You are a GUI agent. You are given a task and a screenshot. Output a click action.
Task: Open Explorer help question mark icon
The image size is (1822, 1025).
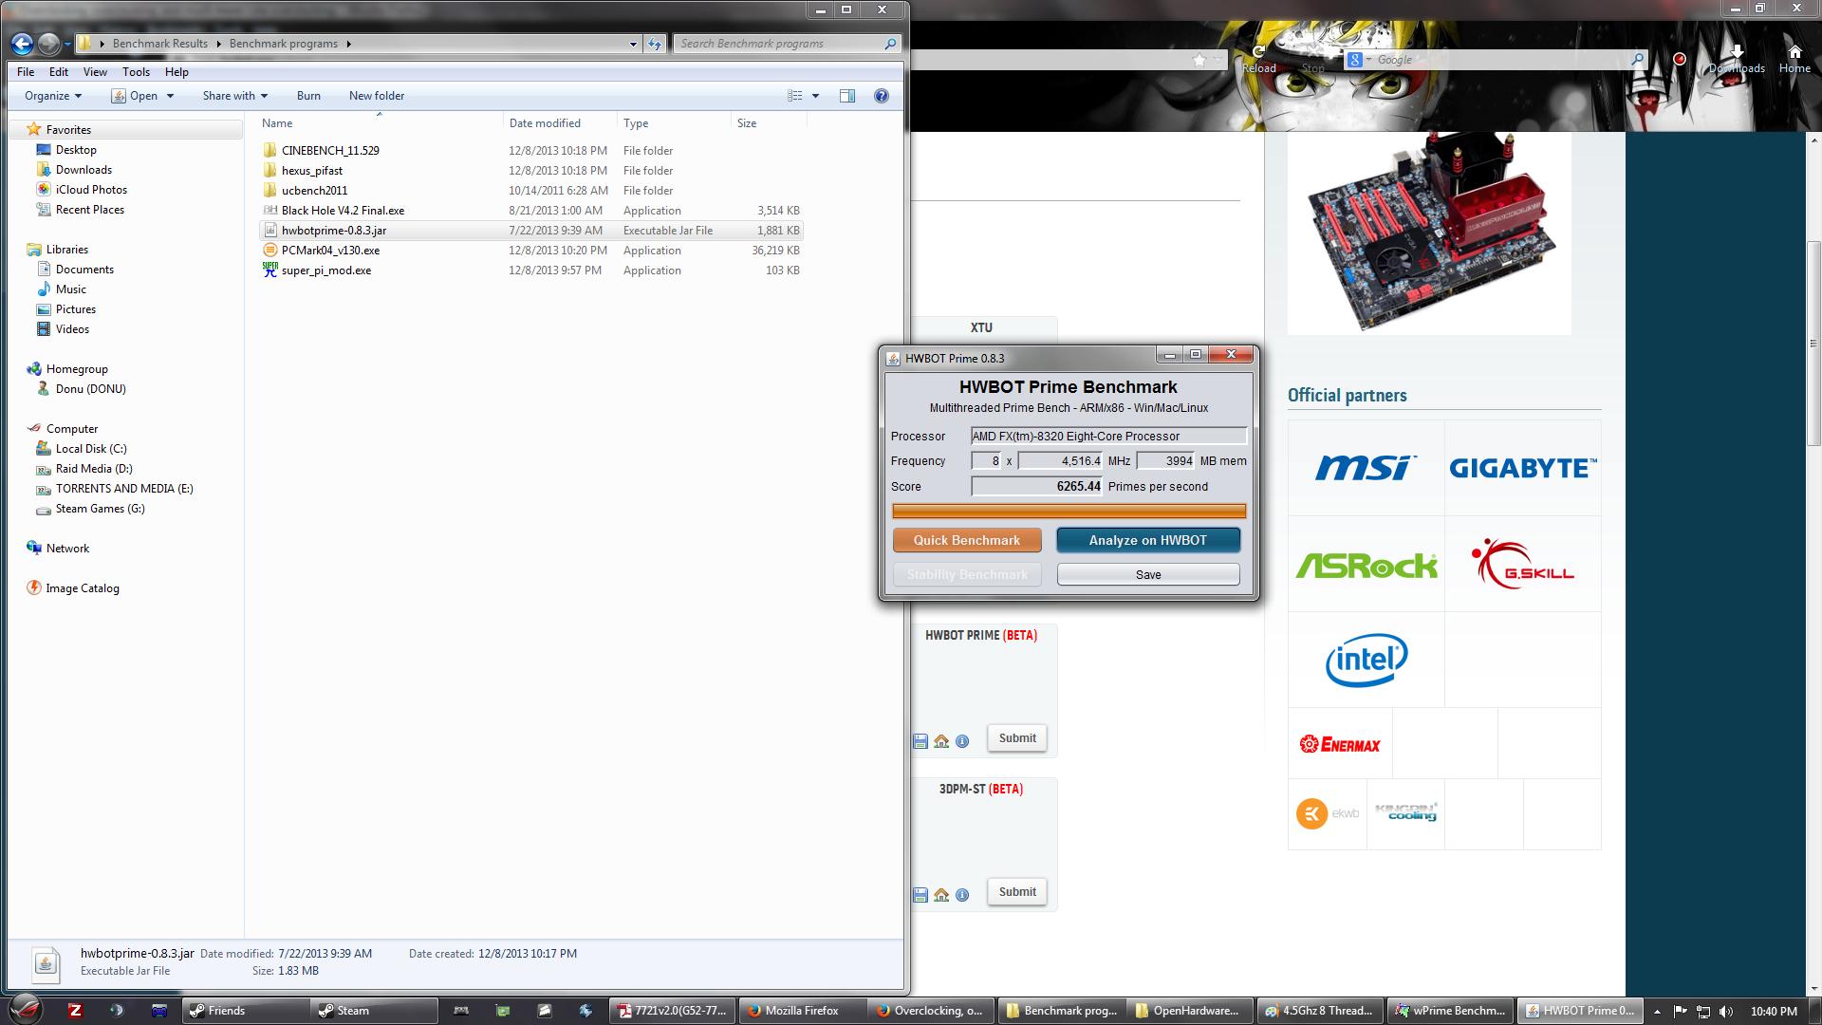coord(882,96)
